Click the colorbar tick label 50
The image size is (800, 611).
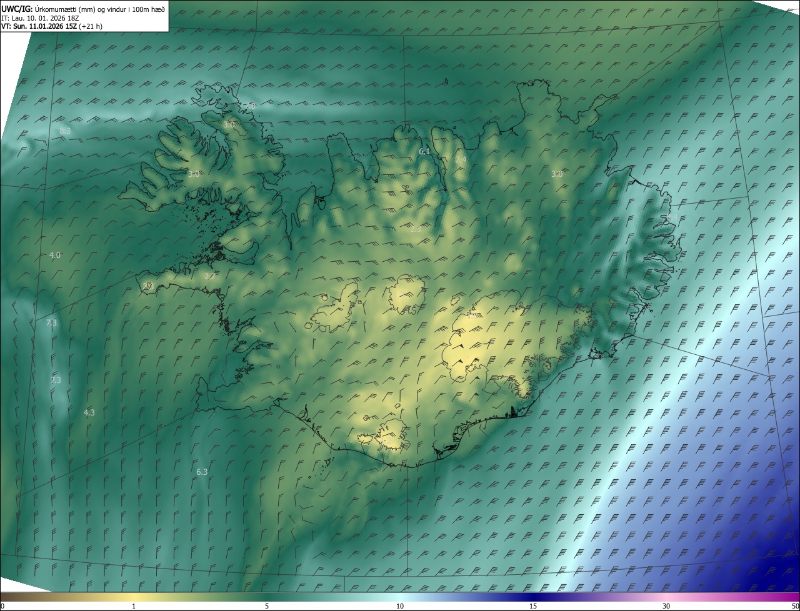pos(795,606)
